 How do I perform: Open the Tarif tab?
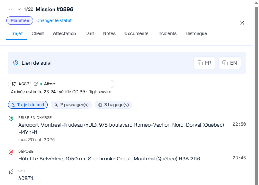click(89, 33)
